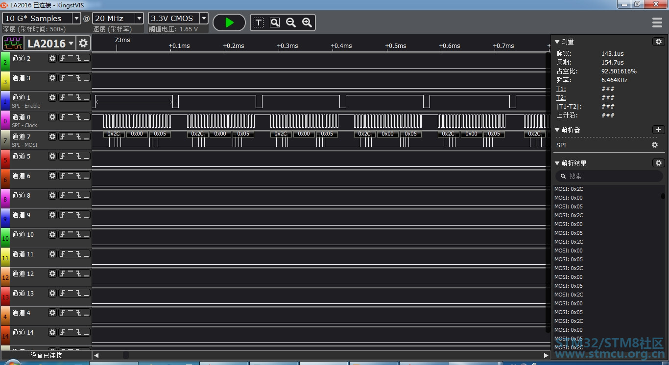Click the T2: marker link

pos(561,98)
